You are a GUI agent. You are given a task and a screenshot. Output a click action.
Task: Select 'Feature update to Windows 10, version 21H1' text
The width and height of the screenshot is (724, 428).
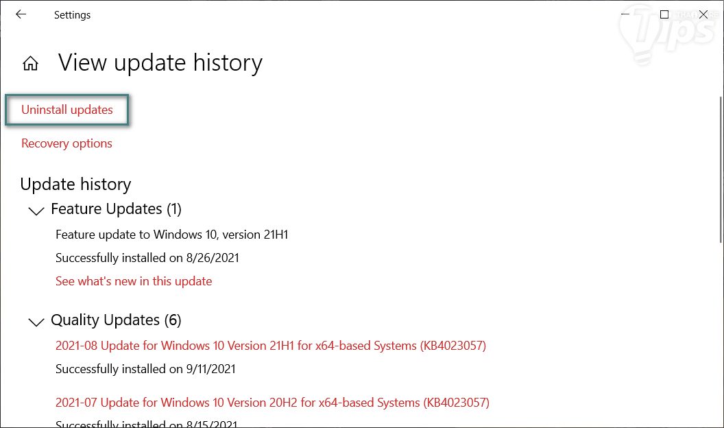pyautogui.click(x=171, y=235)
